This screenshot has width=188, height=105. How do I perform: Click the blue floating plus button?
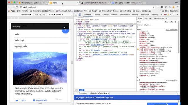[65, 30]
